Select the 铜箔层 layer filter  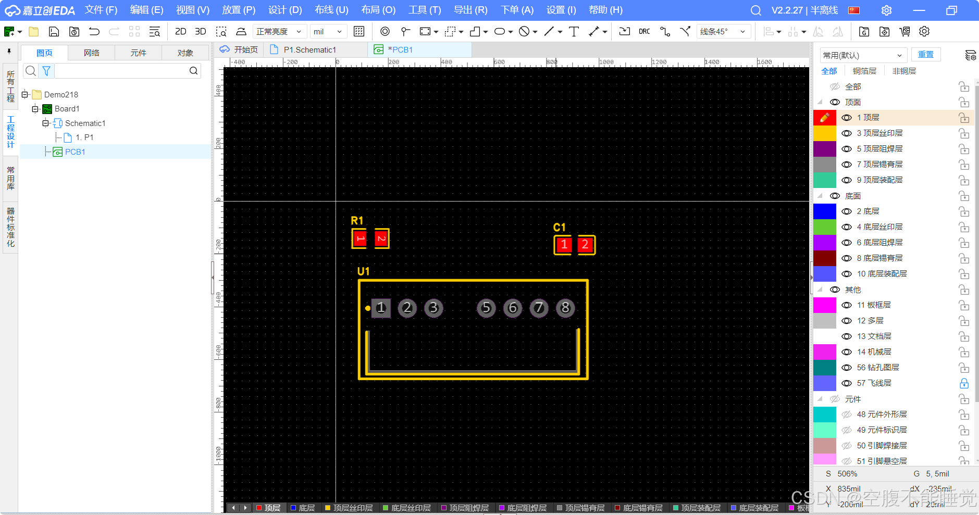864,71
